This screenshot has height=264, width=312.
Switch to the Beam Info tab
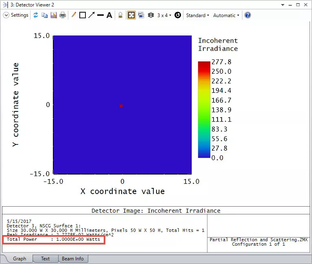click(73, 258)
